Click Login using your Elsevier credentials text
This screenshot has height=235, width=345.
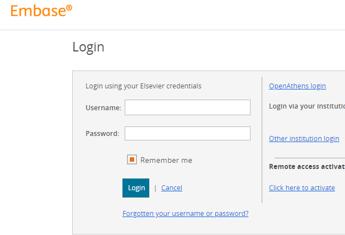pos(144,86)
